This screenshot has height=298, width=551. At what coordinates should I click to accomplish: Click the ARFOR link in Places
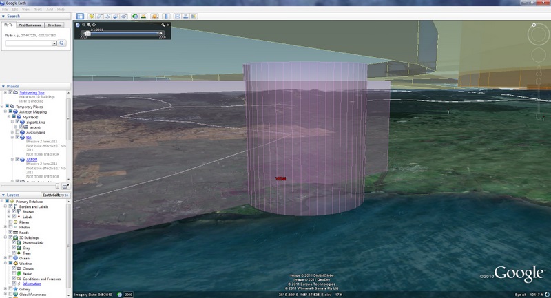[32, 160]
